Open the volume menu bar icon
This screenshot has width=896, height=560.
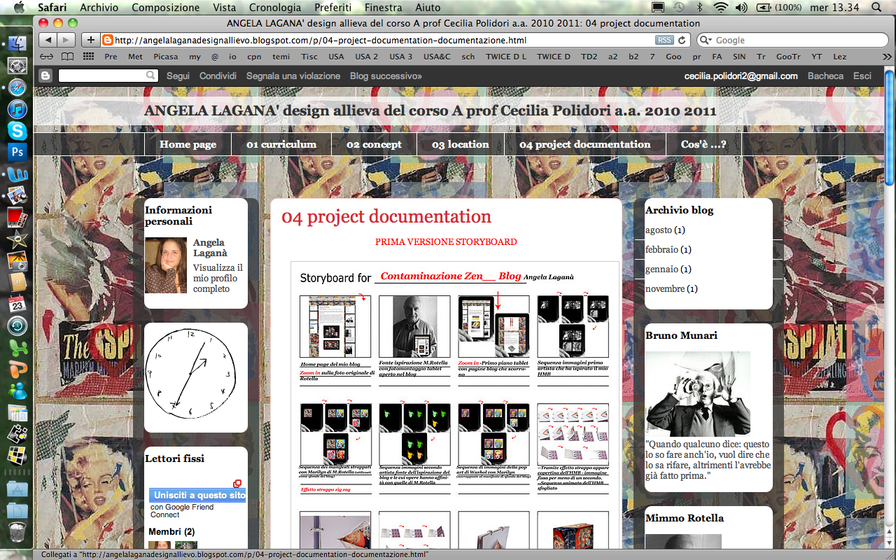[741, 8]
